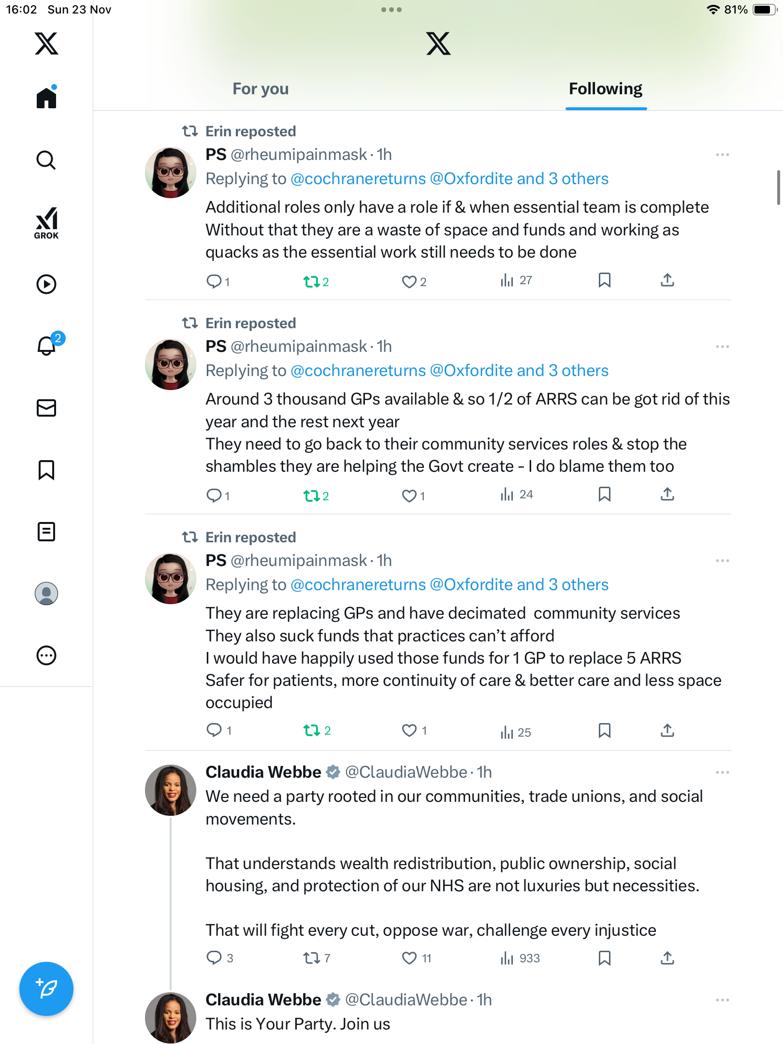
Task: Open the Search page icon
Action: click(x=46, y=160)
